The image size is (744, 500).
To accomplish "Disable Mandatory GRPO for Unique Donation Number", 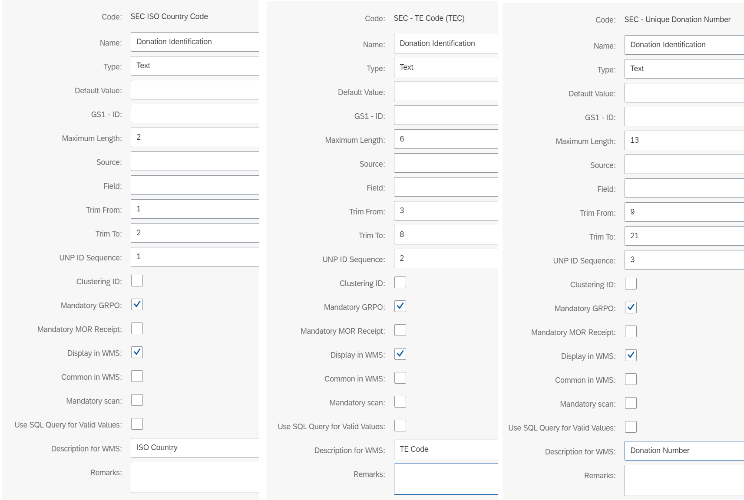I will click(631, 308).
